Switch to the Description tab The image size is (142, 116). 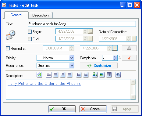(41, 15)
